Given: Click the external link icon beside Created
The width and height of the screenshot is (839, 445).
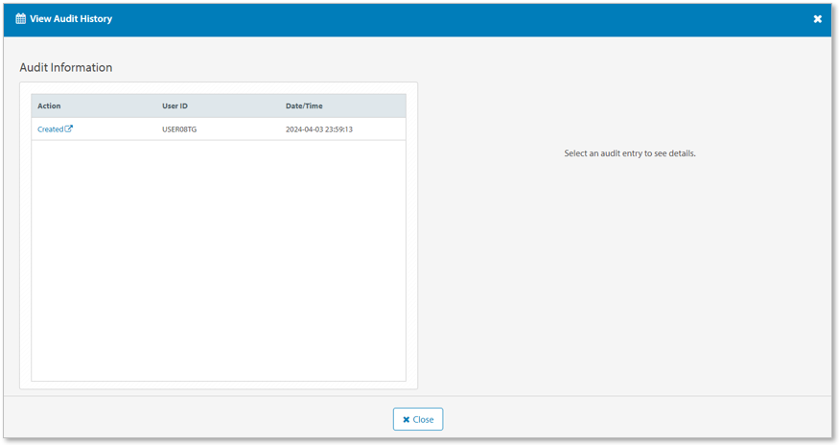Looking at the screenshot, I should [x=69, y=129].
